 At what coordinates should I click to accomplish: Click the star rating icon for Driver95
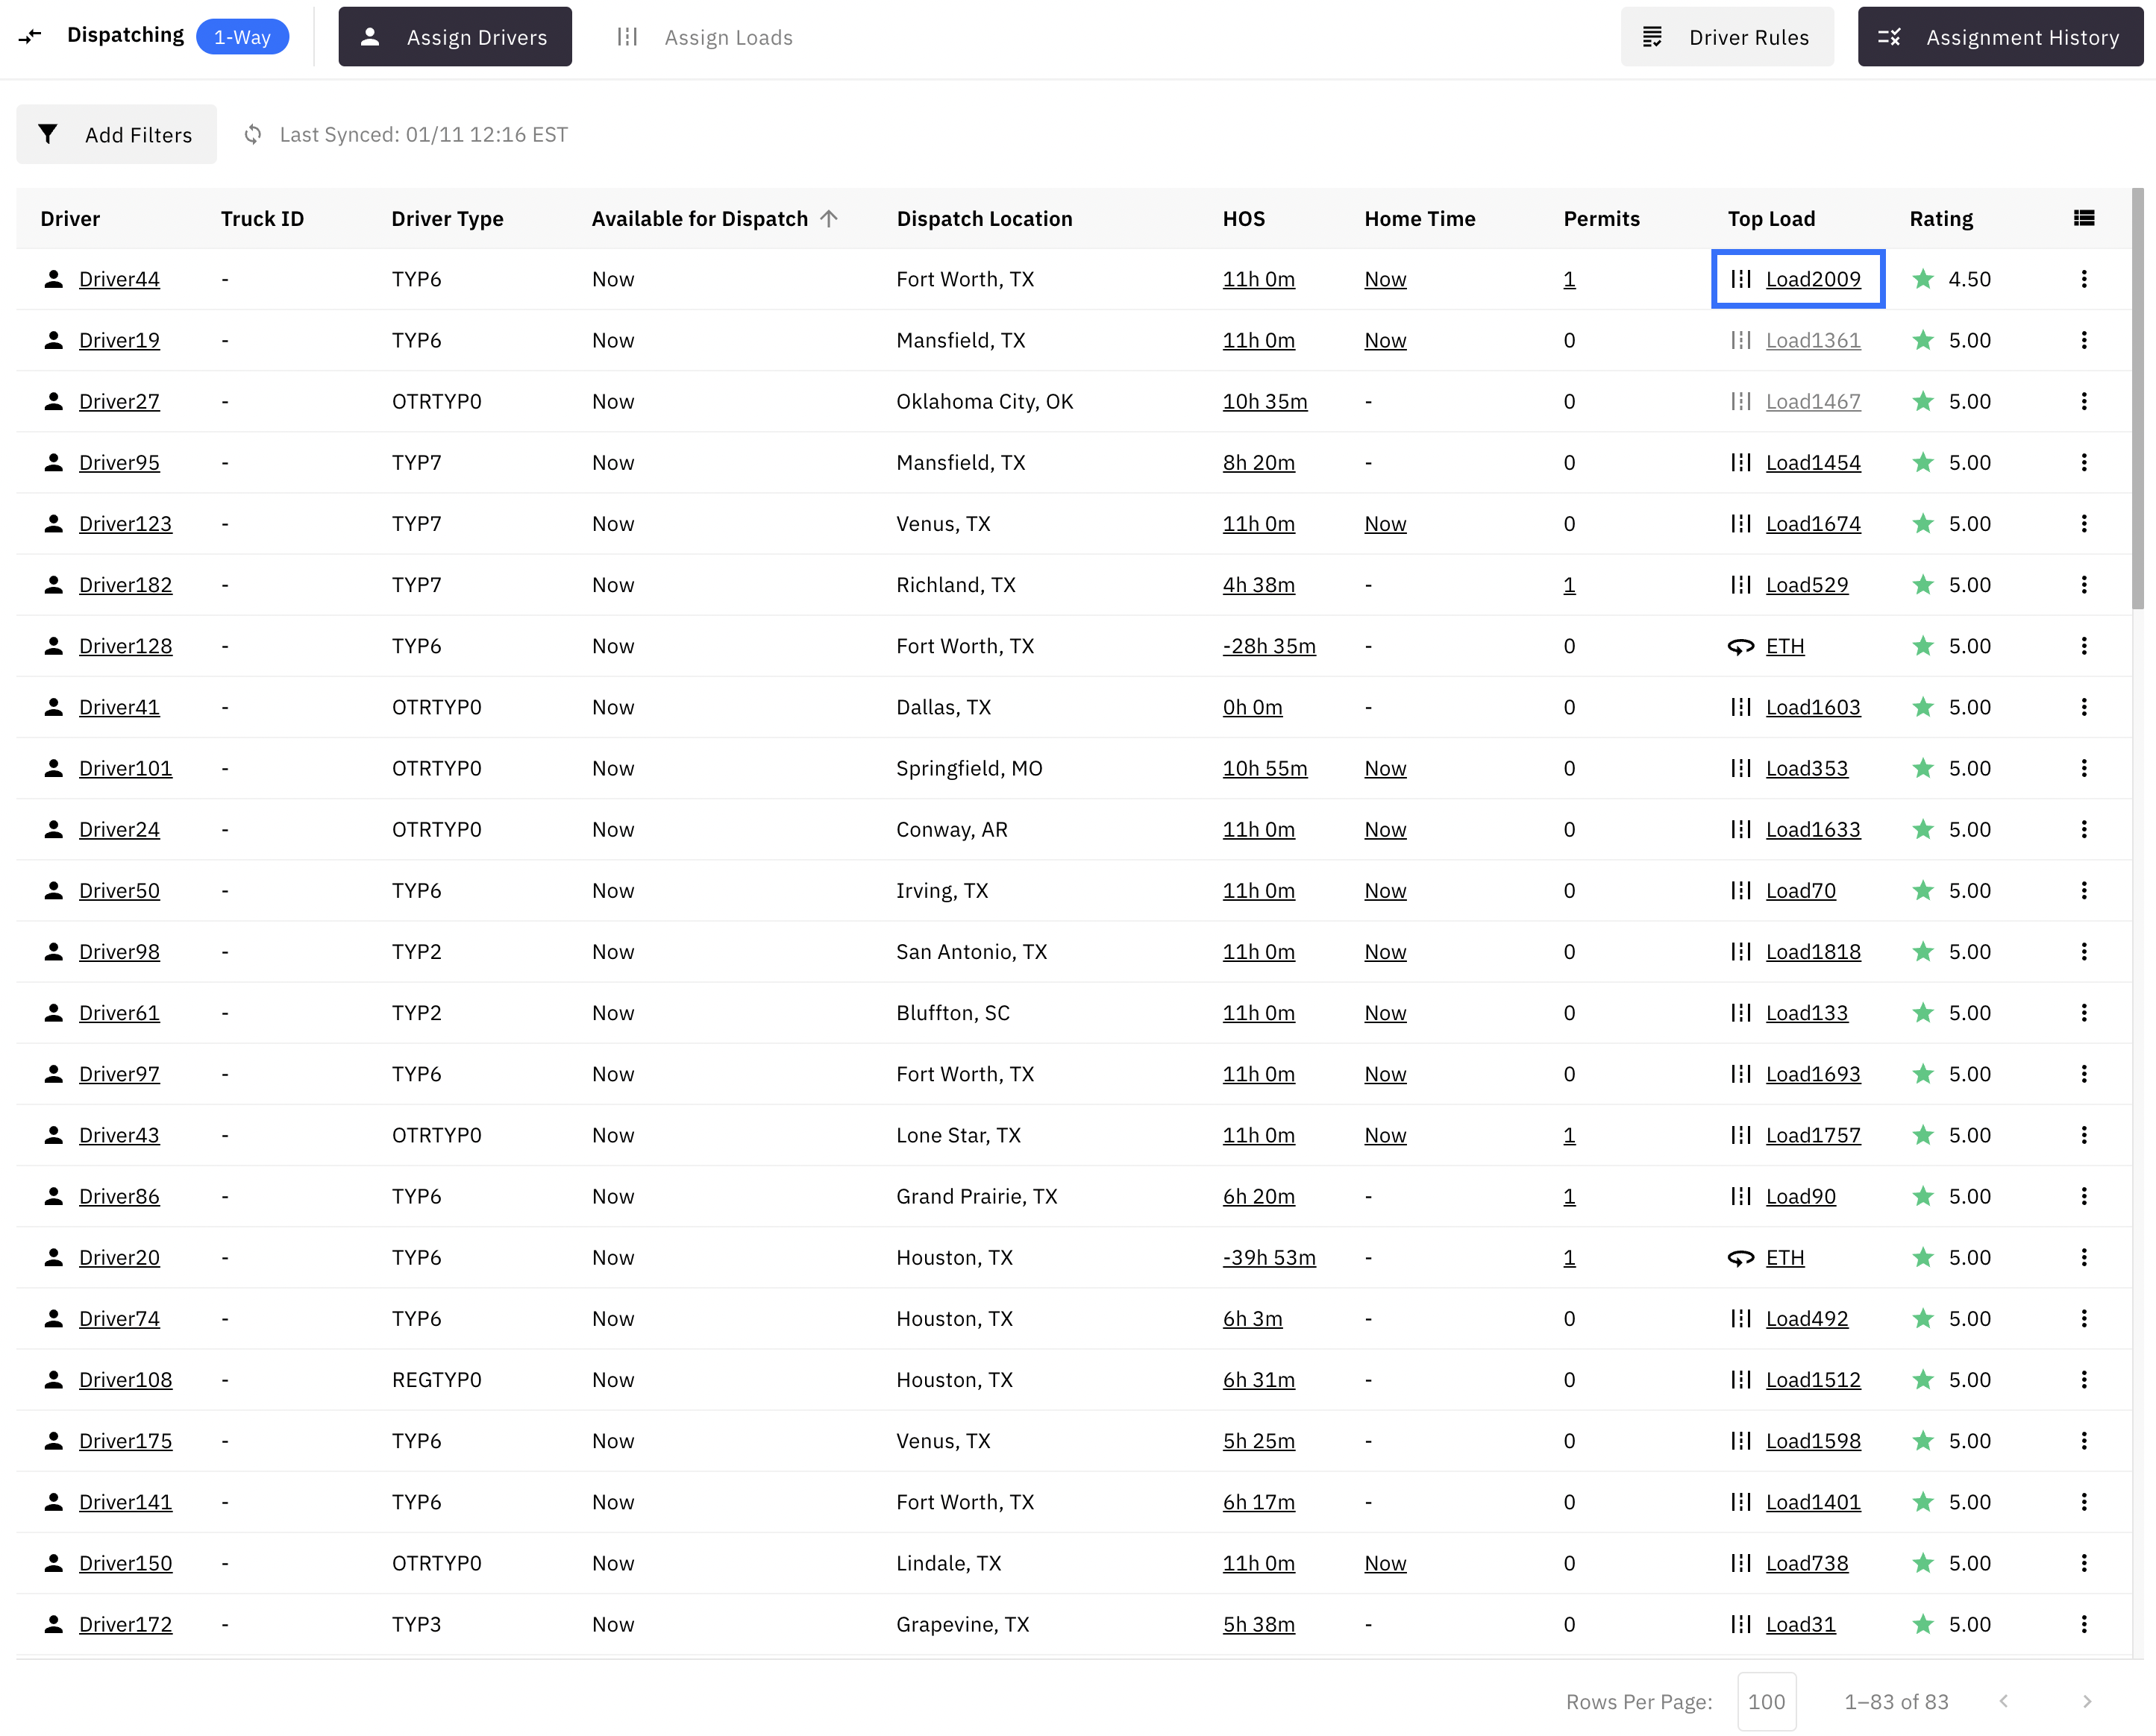pyautogui.click(x=1923, y=463)
